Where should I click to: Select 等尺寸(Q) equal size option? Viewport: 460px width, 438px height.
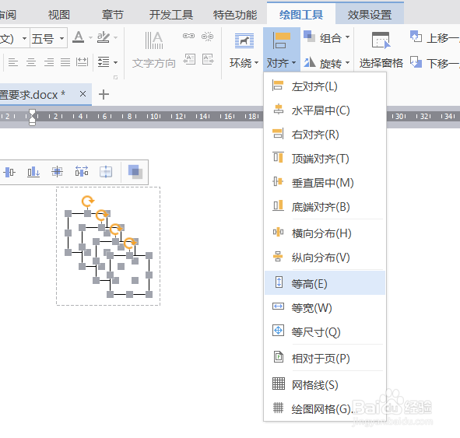325,332
